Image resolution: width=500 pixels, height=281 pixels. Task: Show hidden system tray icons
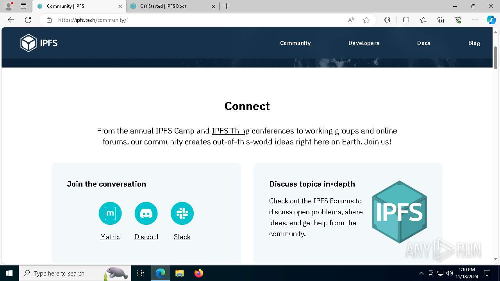click(x=421, y=273)
